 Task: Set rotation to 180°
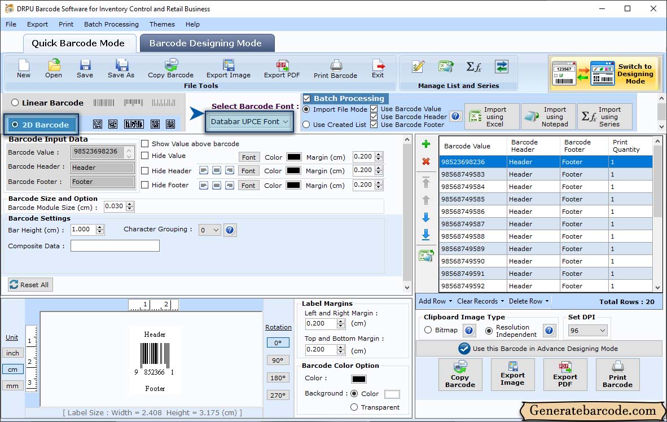(x=278, y=378)
